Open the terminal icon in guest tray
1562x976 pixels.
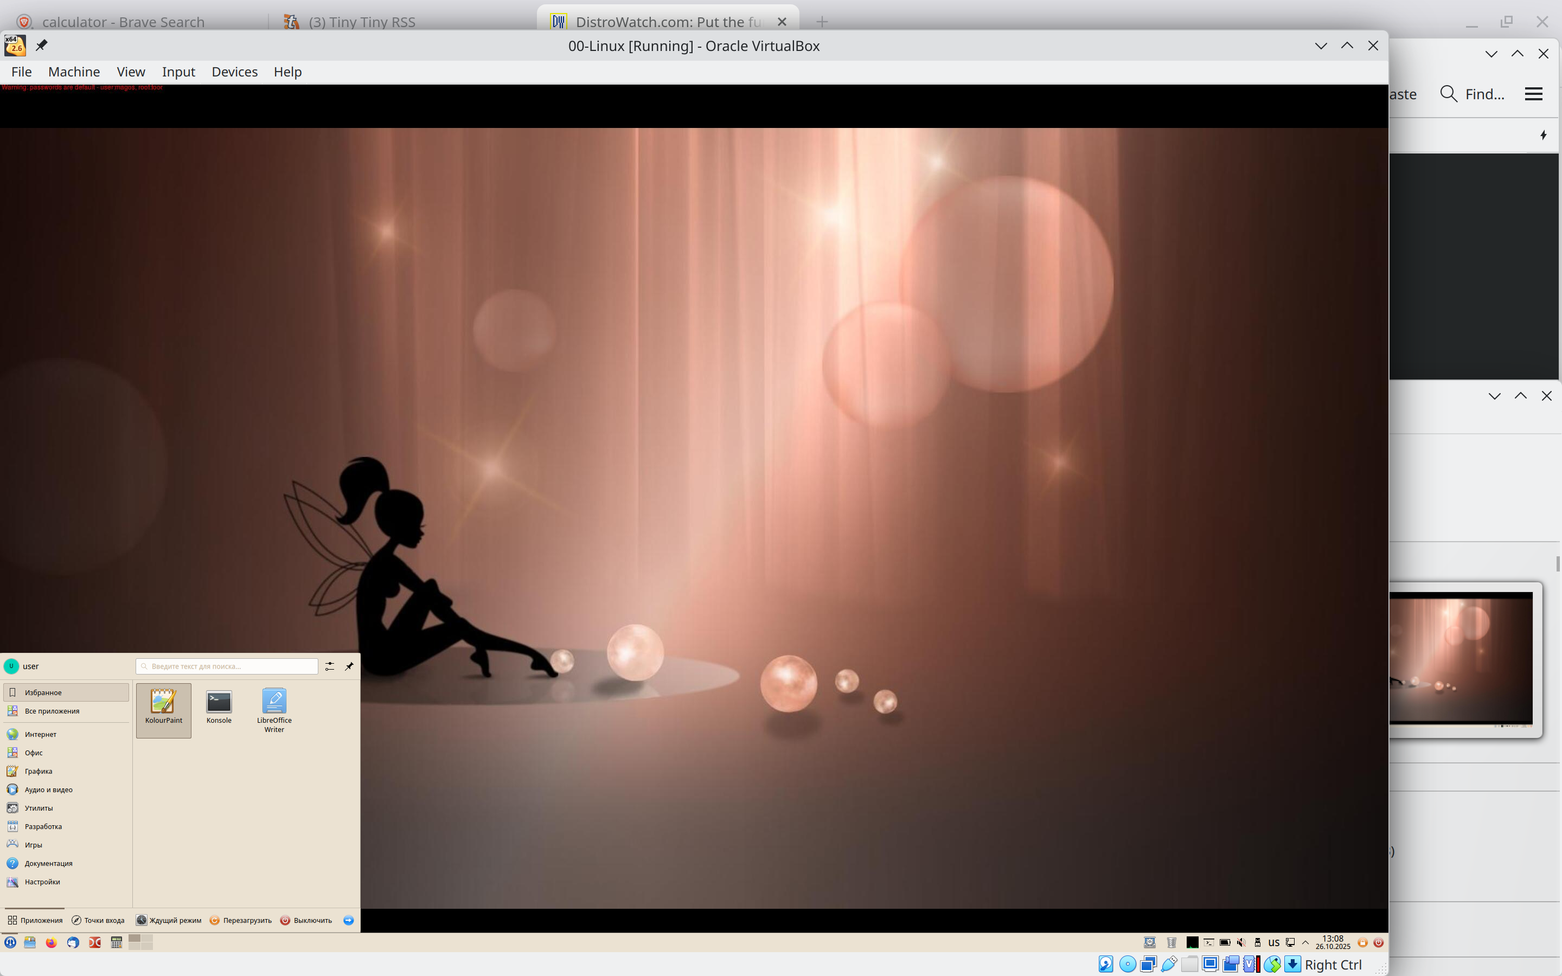[x=1209, y=942]
